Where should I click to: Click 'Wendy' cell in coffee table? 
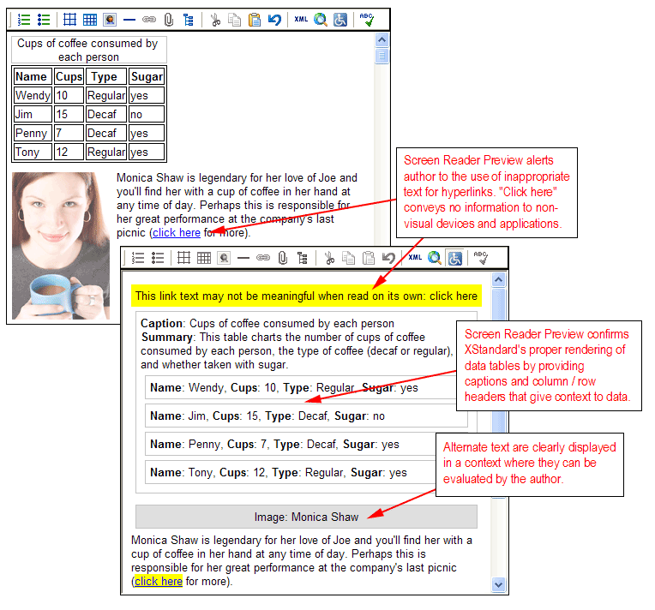pos(33,96)
